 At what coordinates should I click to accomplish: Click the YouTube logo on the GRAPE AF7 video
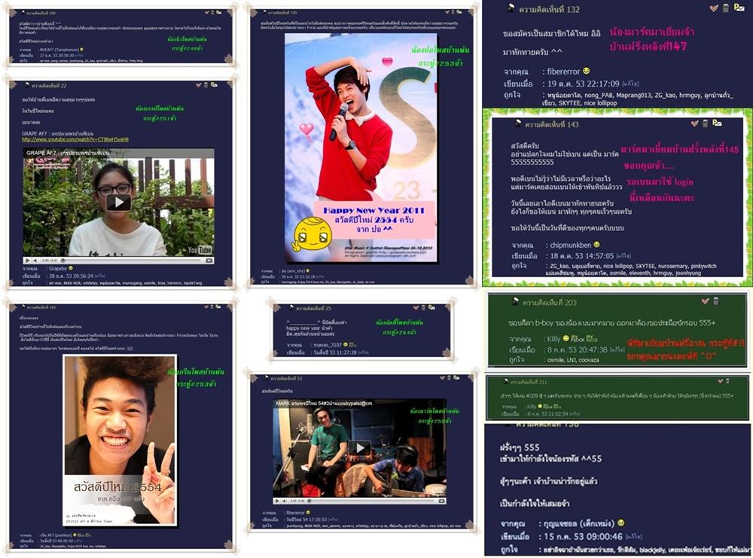200,250
